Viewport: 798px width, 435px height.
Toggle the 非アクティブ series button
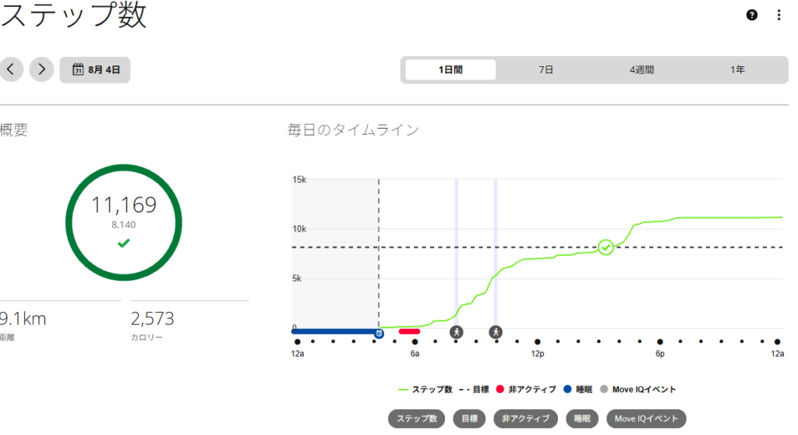526,419
